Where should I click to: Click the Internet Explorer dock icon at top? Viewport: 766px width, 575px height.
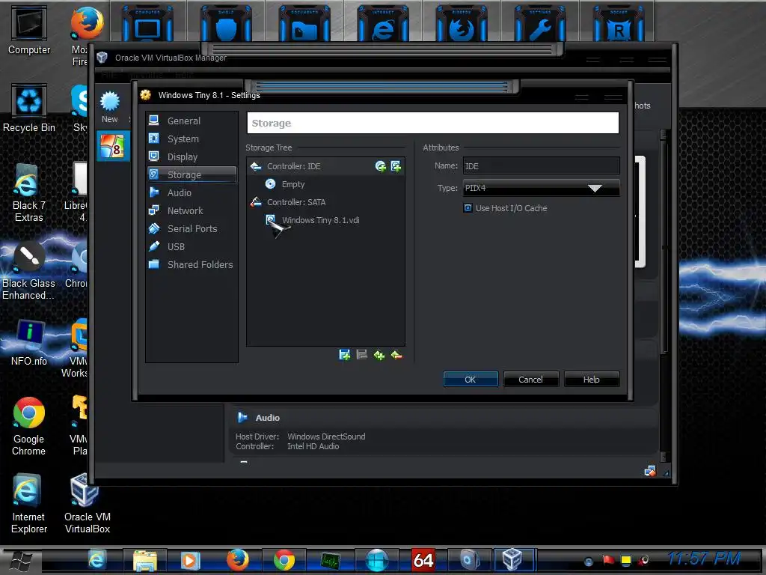pos(383,25)
